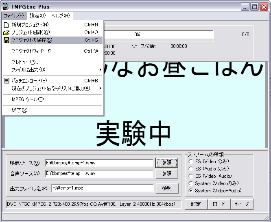Choose 終了(X) to exit
The image size is (271, 222).
tap(53, 110)
